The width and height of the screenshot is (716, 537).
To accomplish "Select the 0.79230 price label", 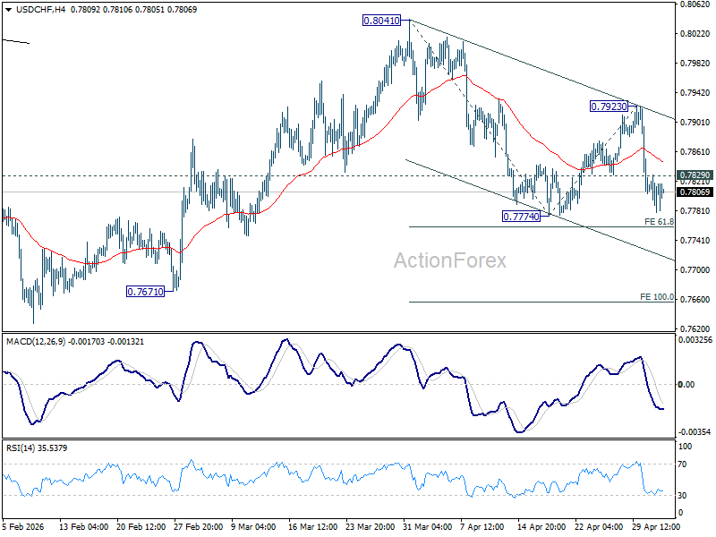I will tap(609, 107).
